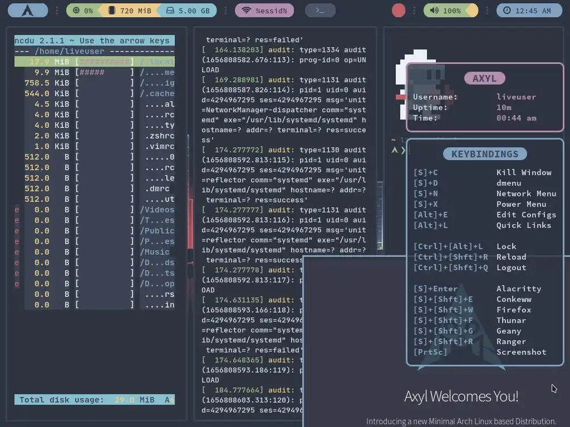
Task: Select the .vimrc file row
Action: point(95,146)
